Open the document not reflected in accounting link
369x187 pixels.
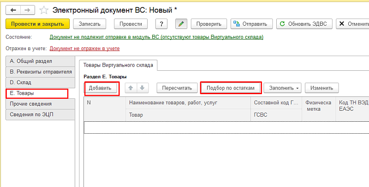[84, 48]
